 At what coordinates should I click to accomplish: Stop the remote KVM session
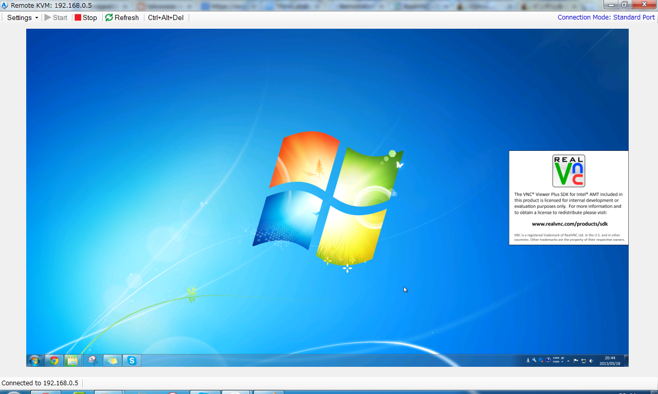(86, 17)
